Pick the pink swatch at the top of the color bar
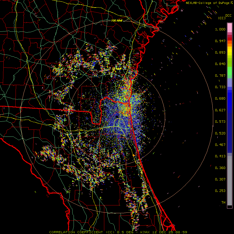Viewport: 234px width, 234px height. 230,28
